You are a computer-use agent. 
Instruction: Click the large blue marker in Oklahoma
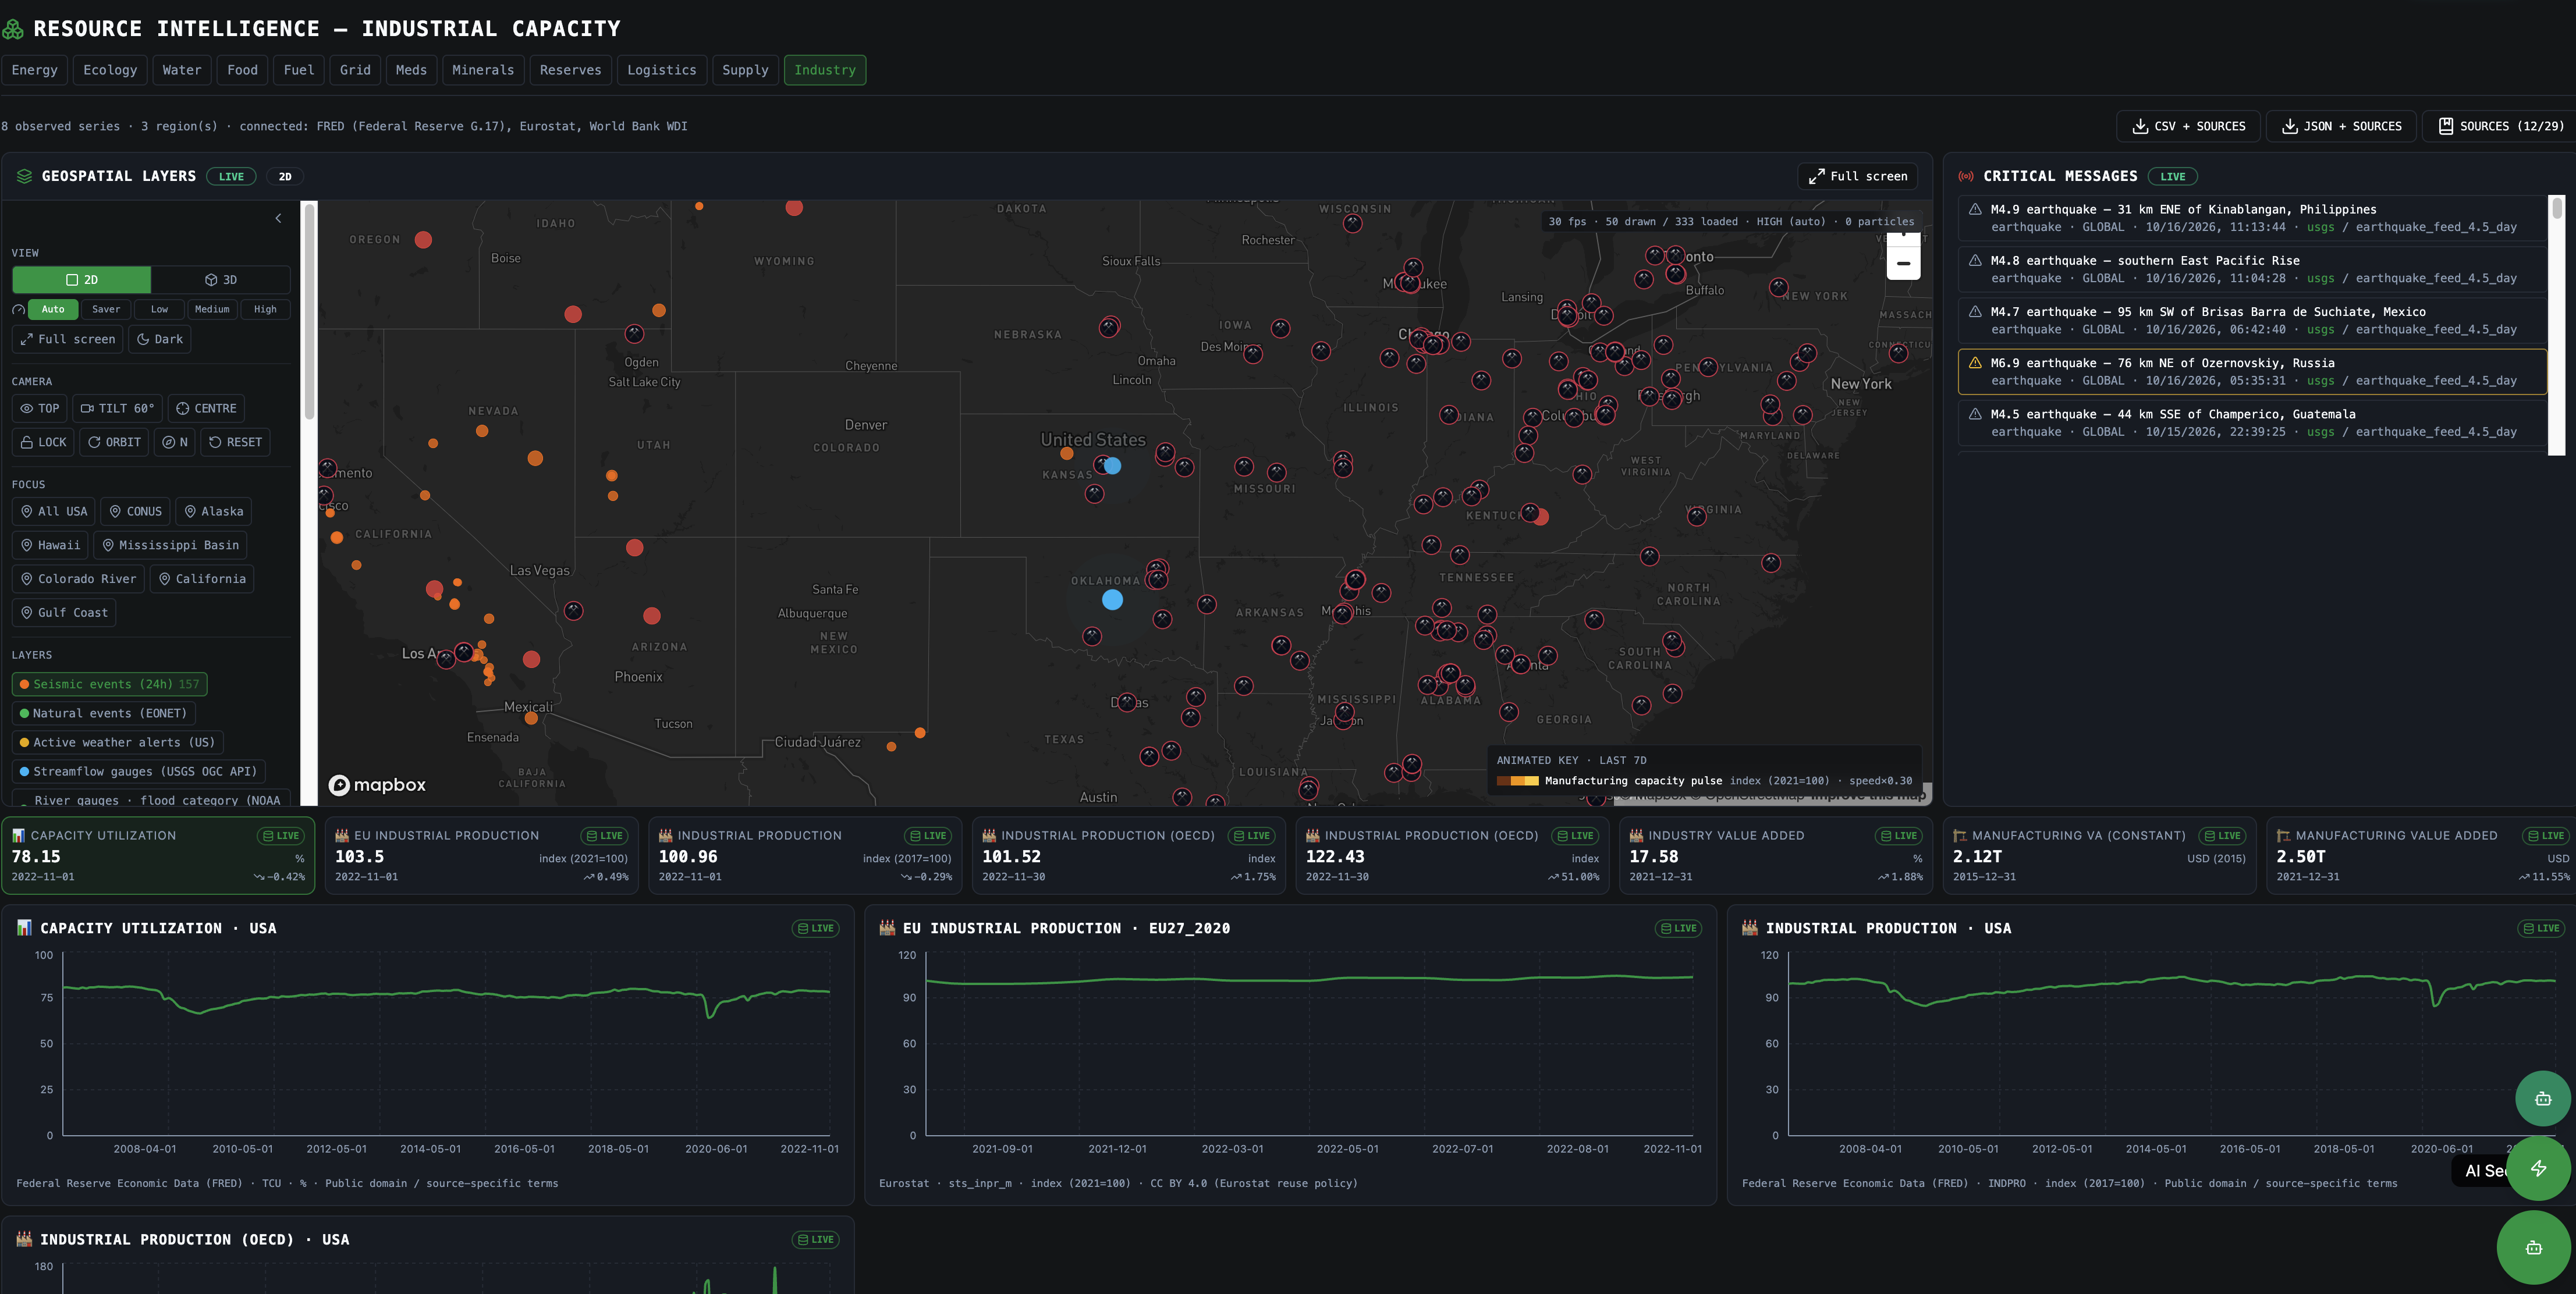click(1112, 600)
